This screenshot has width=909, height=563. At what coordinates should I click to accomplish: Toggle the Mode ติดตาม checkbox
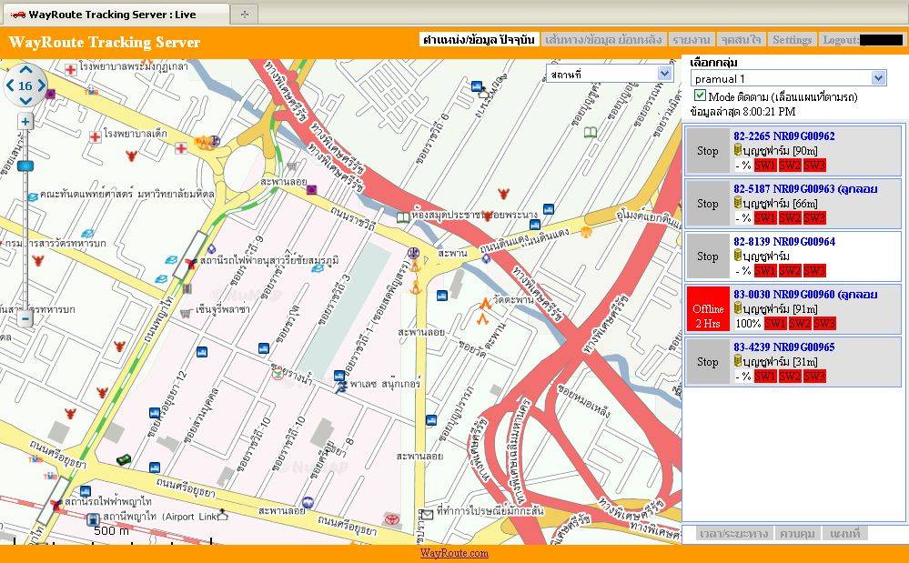point(700,96)
